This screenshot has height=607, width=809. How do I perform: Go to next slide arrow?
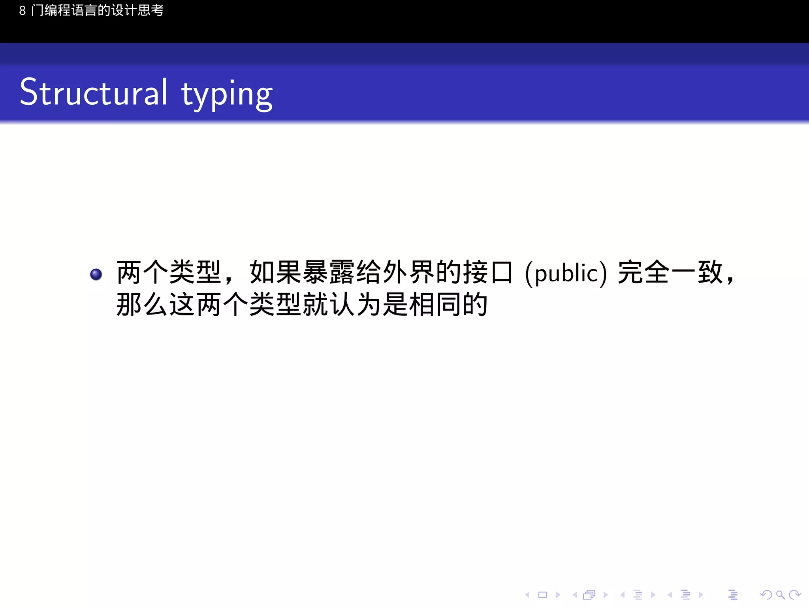(558, 595)
